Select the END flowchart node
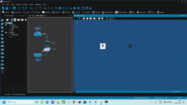The height and width of the screenshot is (105, 187). (x=38, y=60)
